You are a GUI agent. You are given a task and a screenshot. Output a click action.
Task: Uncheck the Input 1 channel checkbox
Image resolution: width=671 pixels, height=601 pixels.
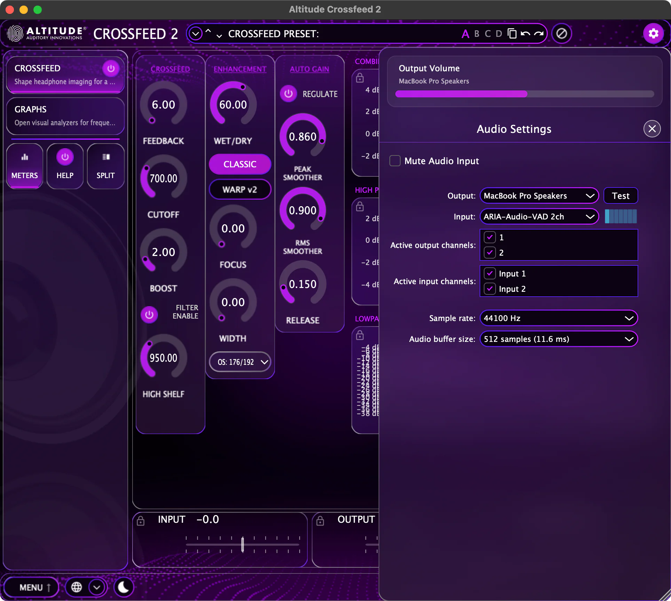490,273
